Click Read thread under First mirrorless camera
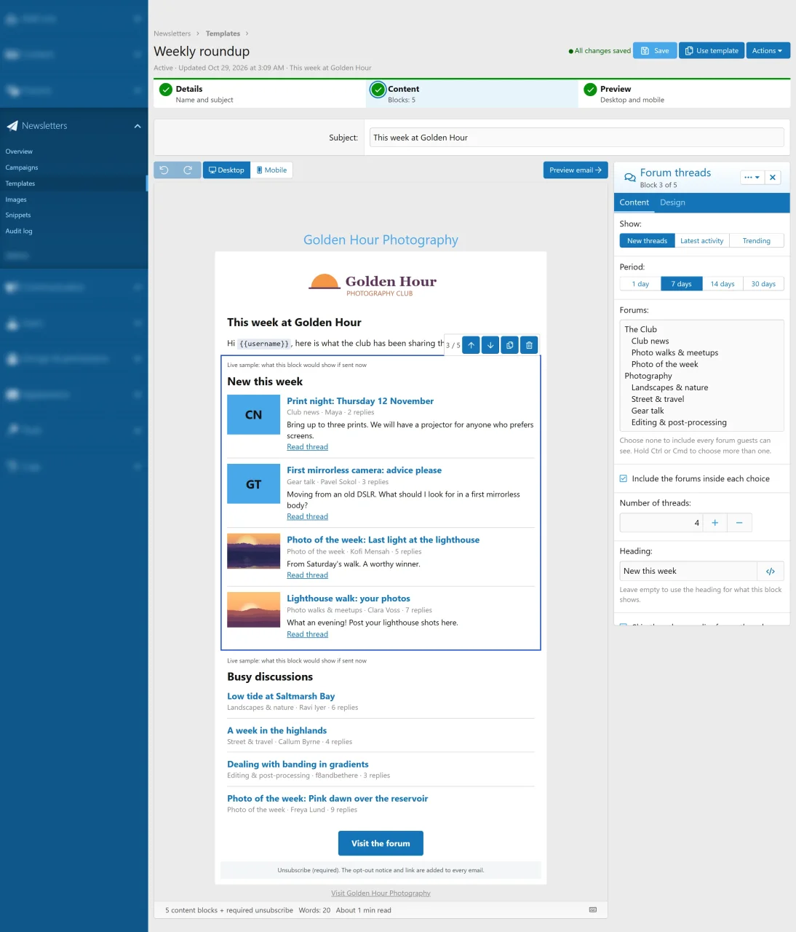This screenshot has height=932, width=796. [307, 517]
